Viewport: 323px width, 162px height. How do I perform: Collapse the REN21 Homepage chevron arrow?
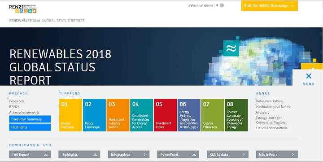pyautogui.click(x=292, y=6)
